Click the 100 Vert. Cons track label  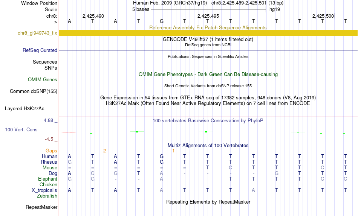[x=21, y=129]
